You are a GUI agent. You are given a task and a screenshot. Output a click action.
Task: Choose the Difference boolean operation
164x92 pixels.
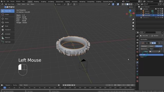pyautogui.click(x=159, y=46)
